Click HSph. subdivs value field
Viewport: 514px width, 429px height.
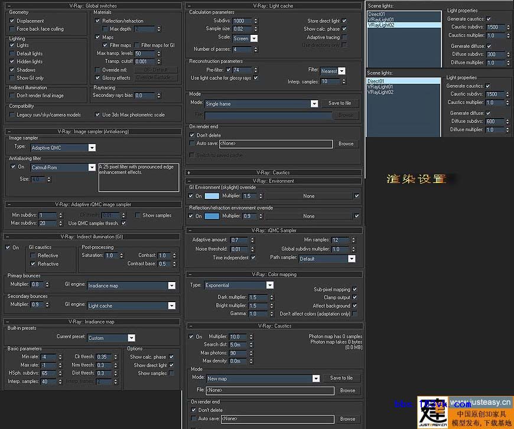pos(49,373)
